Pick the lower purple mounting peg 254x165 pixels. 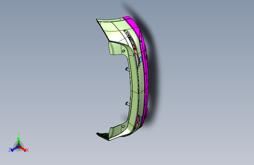point(127,103)
